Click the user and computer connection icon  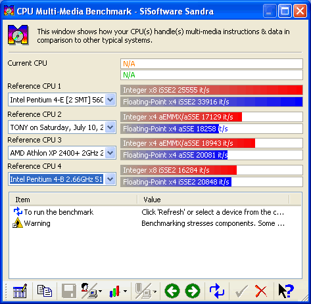[x=89, y=291]
